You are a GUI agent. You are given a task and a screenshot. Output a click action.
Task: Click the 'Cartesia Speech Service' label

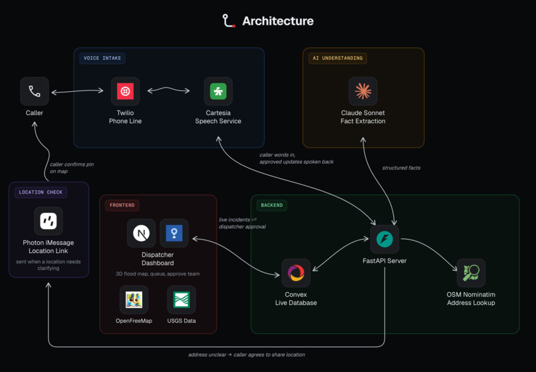tap(218, 117)
